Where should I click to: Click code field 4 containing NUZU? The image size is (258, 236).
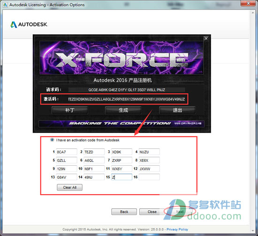tap(149, 152)
